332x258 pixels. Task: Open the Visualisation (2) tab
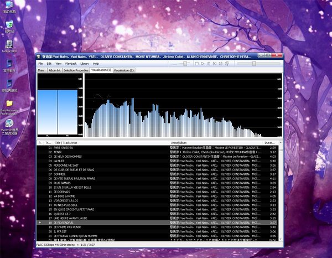pos(124,70)
